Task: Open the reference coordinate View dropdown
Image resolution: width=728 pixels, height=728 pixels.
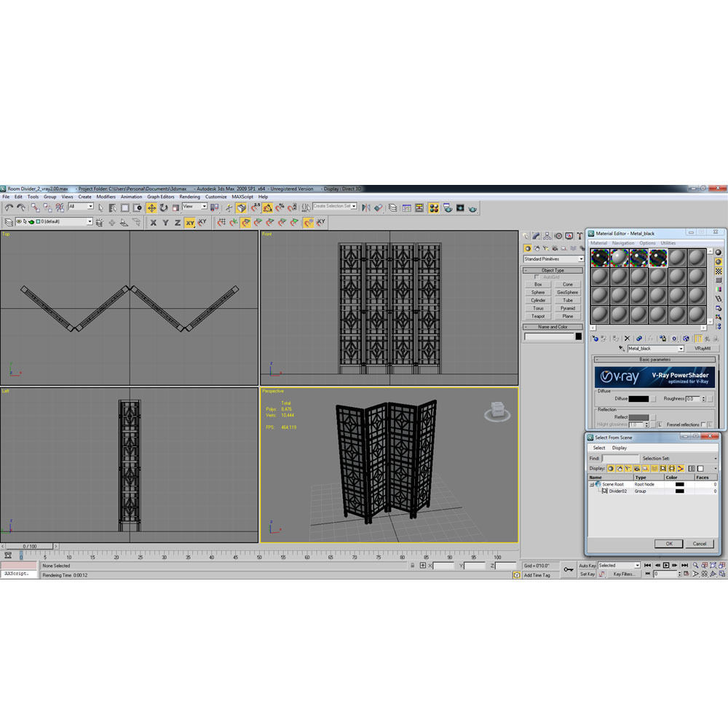Action: pyautogui.click(x=194, y=207)
